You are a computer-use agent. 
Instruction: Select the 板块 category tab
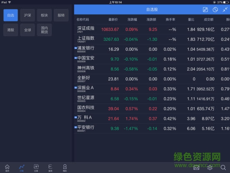point(44,15)
